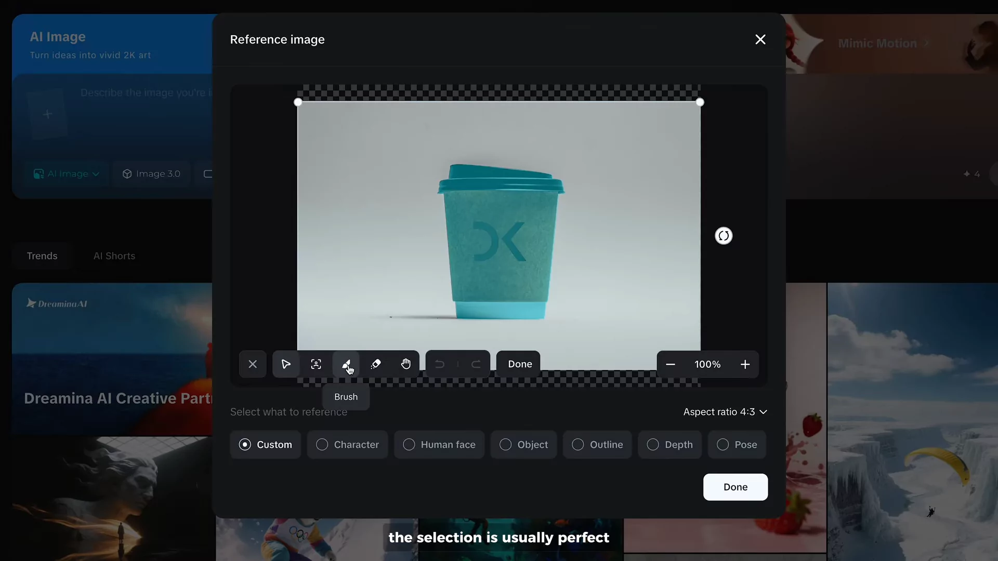Click the large Done button bottom right
This screenshot has width=998, height=561.
click(x=736, y=487)
